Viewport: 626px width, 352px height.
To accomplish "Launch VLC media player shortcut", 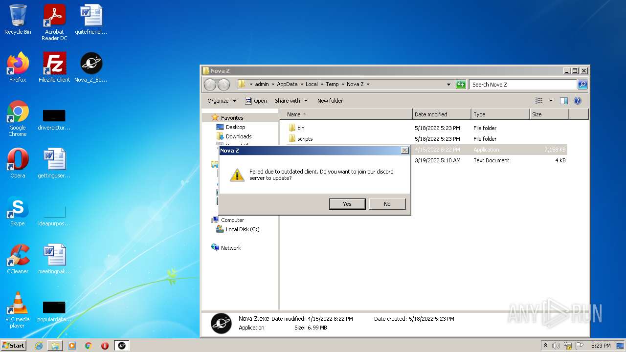I will (18, 310).
